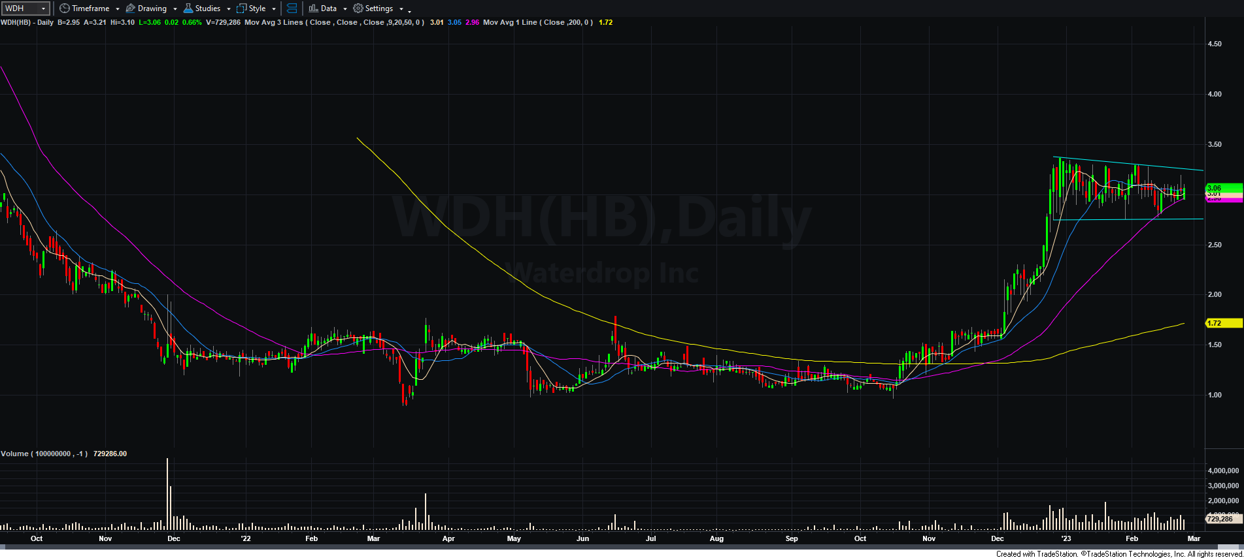Viewport: 1244px width, 558px height.
Task: Click the Settings gear icon
Action: [358, 8]
